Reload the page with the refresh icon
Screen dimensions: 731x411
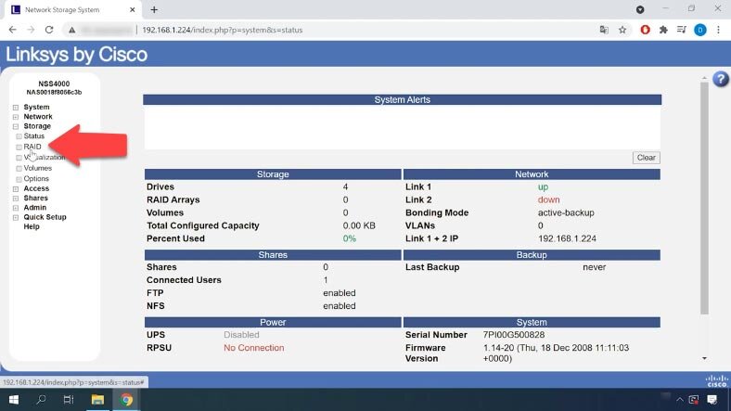[49, 30]
